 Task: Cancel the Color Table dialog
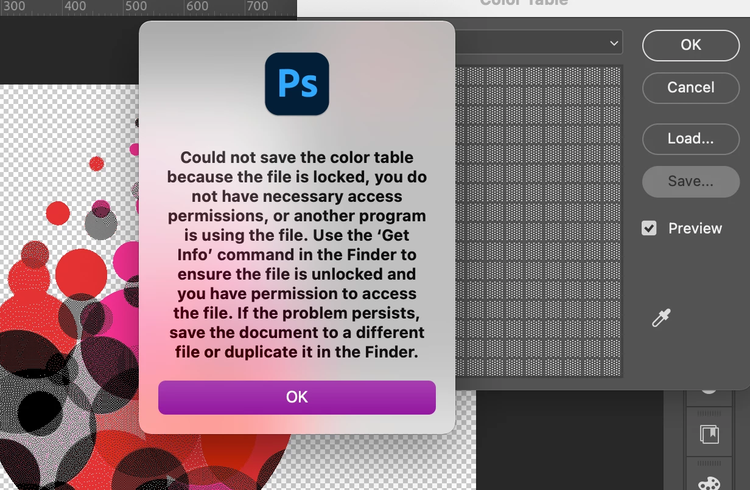(691, 88)
